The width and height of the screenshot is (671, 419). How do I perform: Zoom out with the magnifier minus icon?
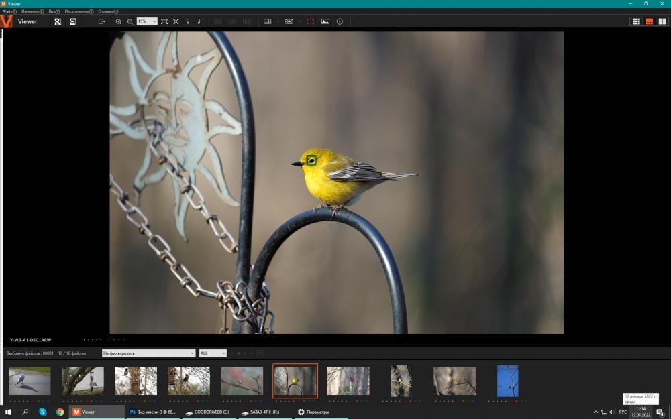pos(130,21)
